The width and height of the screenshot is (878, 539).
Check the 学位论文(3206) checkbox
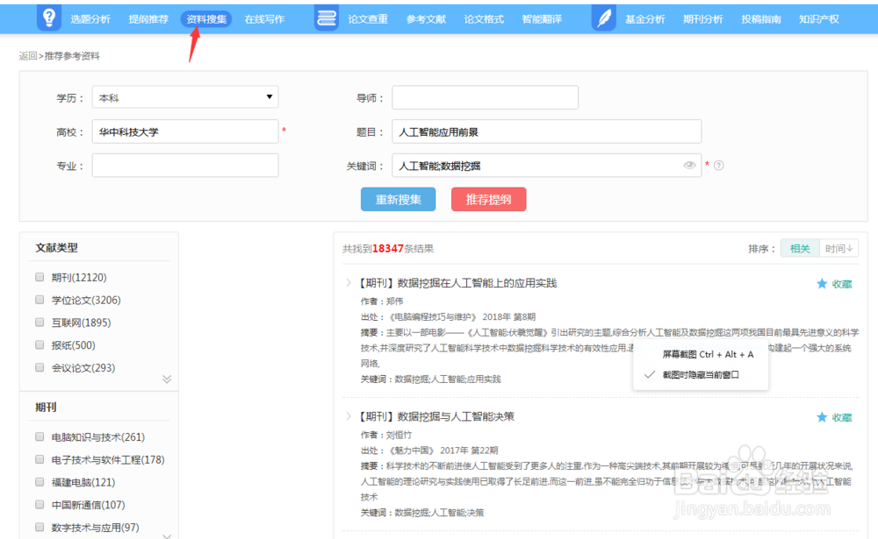pos(40,300)
